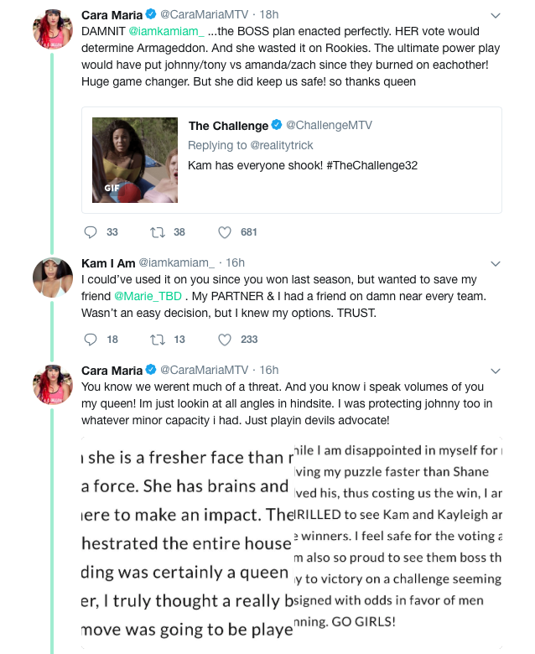Screen dimensions: 535x654
Task: Retweet Cara Maria's tweet with 38 retweets
Action: point(158,232)
